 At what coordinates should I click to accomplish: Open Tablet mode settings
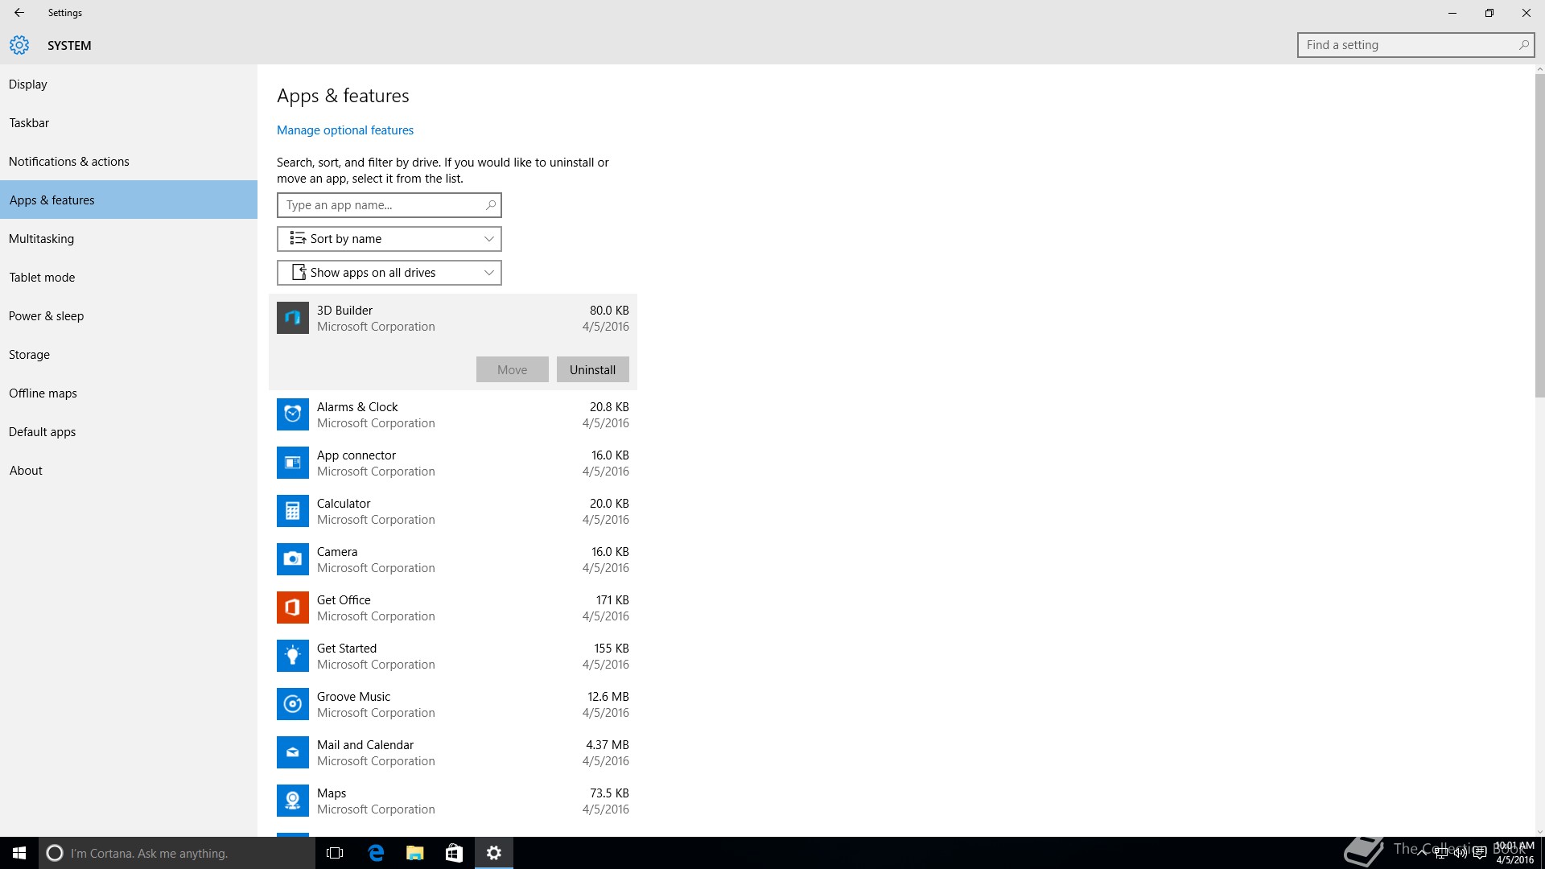129,278
